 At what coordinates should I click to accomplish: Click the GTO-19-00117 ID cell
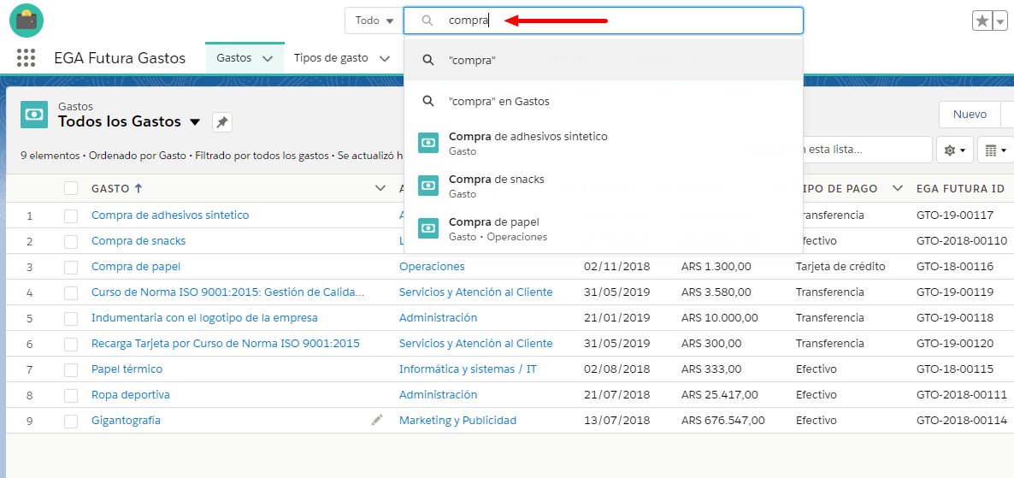click(955, 215)
